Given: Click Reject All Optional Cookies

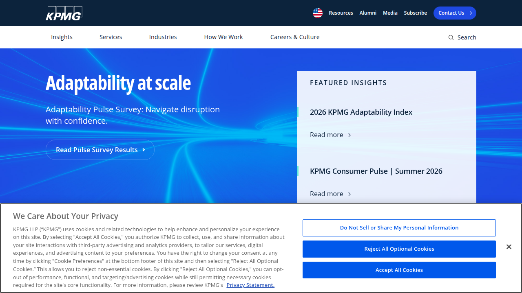Looking at the screenshot, I should point(399,249).
